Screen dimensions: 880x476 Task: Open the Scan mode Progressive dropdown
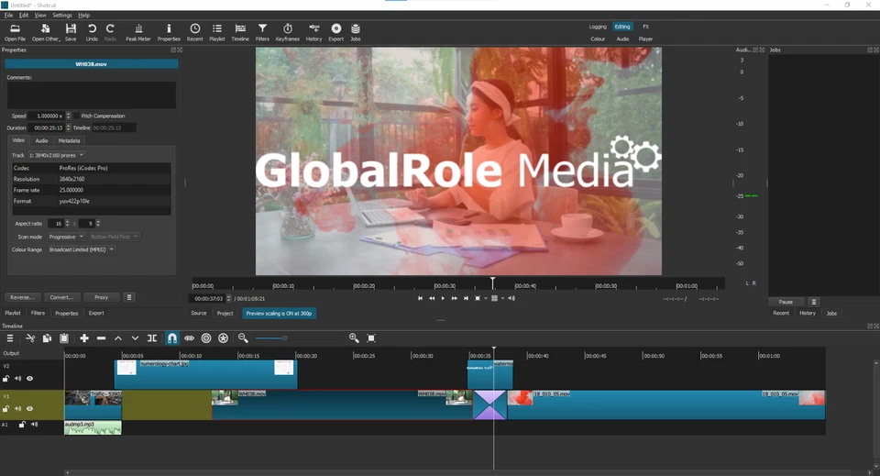66,237
